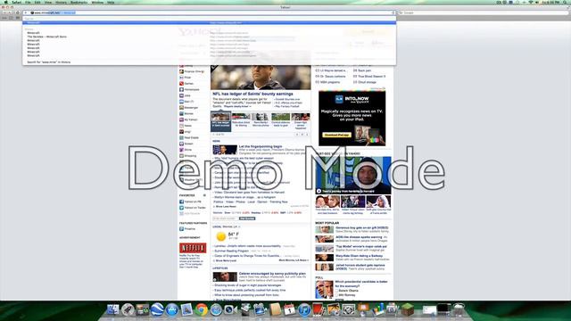Open Safari compass icon in the Dock

click(x=216, y=309)
